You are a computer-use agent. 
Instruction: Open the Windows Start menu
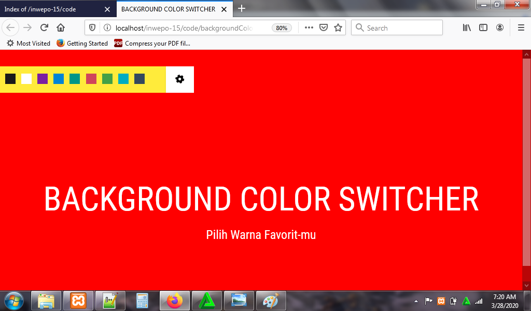[x=13, y=301]
